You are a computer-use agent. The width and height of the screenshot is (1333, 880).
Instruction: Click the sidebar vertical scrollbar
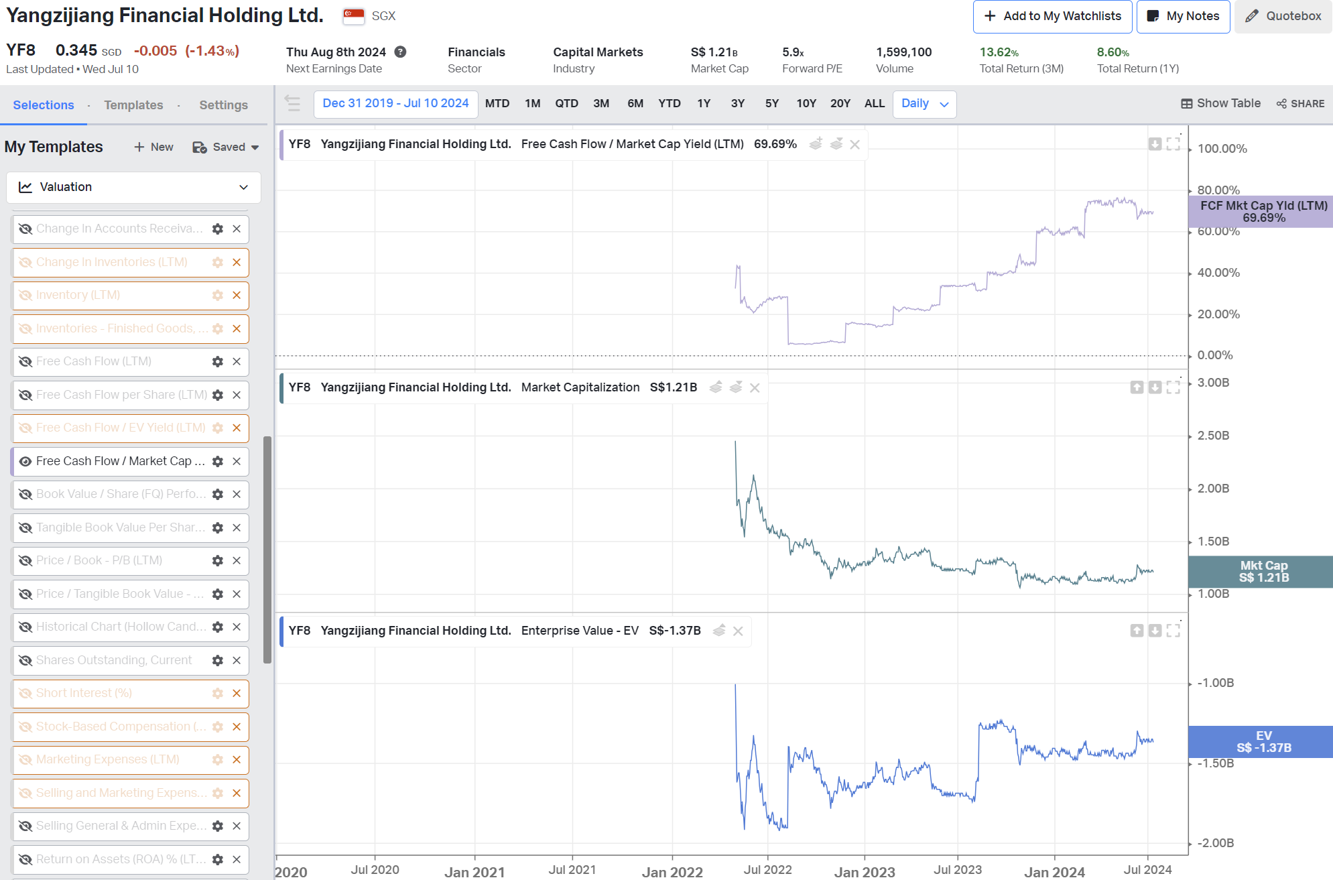coord(267,550)
